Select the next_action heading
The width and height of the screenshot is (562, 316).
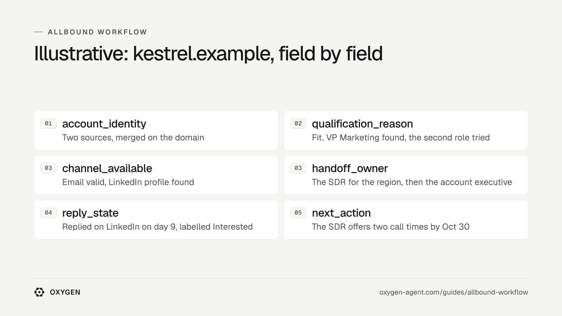pyautogui.click(x=341, y=213)
